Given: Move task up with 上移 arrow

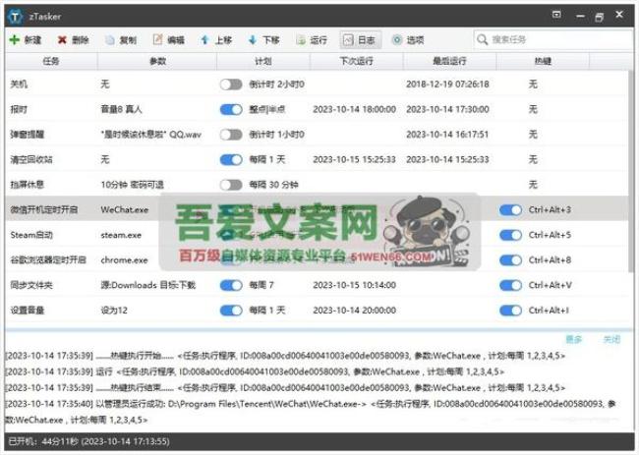Looking at the screenshot, I should (204, 40).
